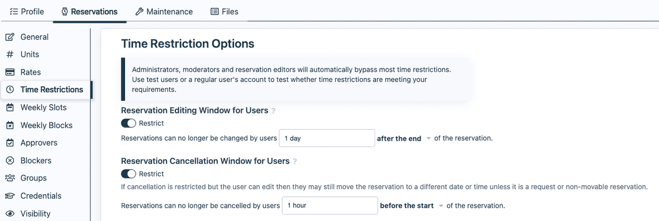The height and width of the screenshot is (221, 659).
Task: Click the Visibility eye icon
Action: (9, 213)
